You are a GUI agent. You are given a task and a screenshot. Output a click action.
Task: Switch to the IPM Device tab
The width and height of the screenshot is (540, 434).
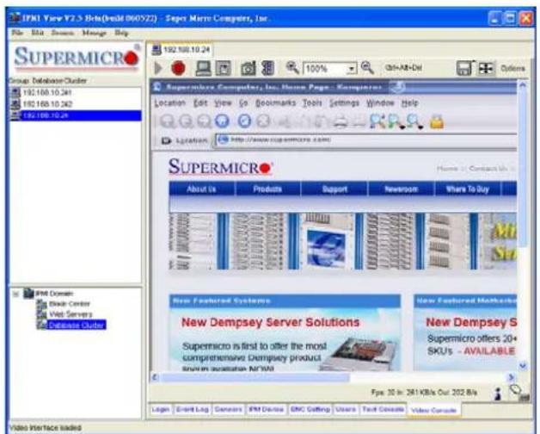point(267,410)
